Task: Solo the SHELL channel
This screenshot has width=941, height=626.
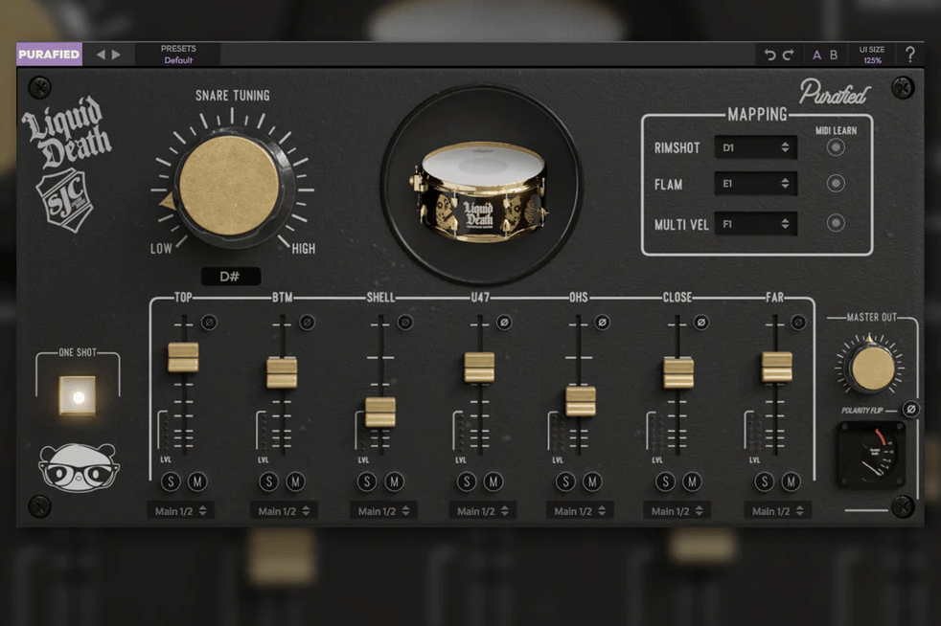Action: click(367, 481)
